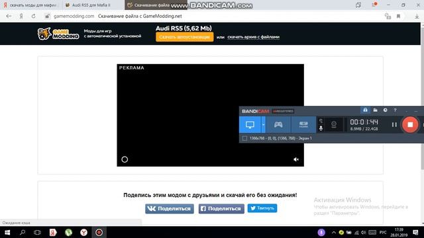424x238 pixels.
Task: Open Bandicam help question mark
Action: [x=395, y=110]
